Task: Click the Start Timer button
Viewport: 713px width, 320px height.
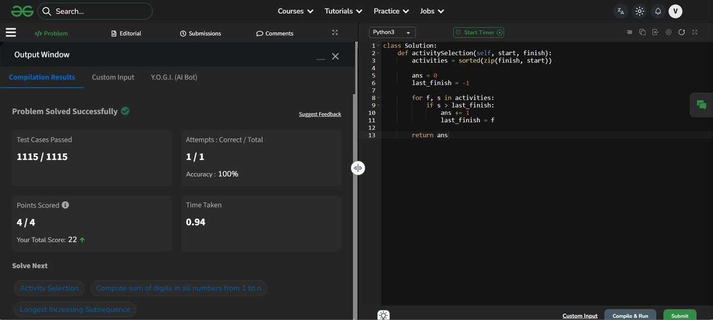Action: pyautogui.click(x=478, y=33)
